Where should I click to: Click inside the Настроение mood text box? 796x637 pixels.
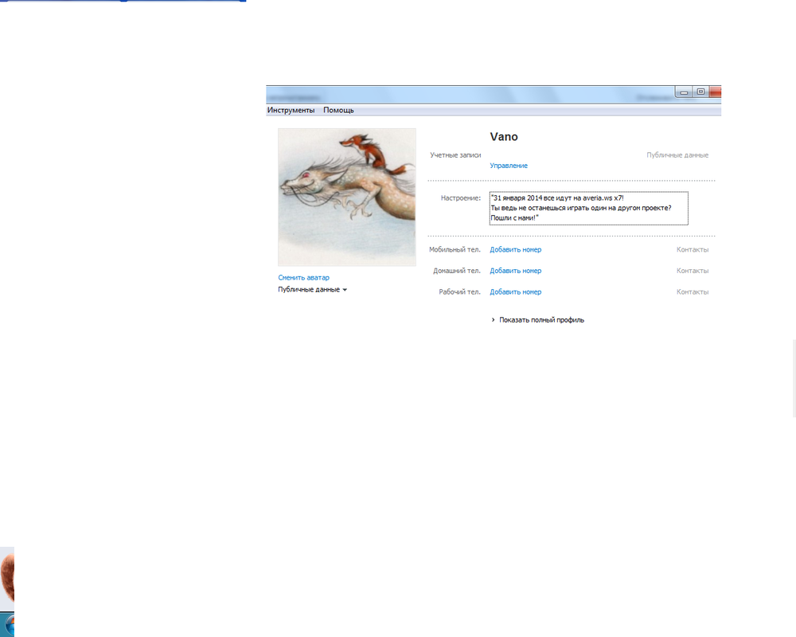coord(588,208)
